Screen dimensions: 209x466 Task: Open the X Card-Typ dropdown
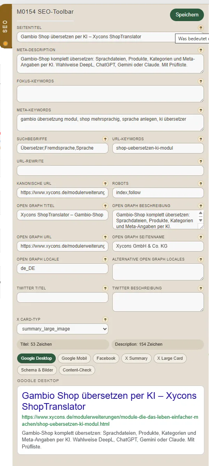pyautogui.click(x=63, y=329)
